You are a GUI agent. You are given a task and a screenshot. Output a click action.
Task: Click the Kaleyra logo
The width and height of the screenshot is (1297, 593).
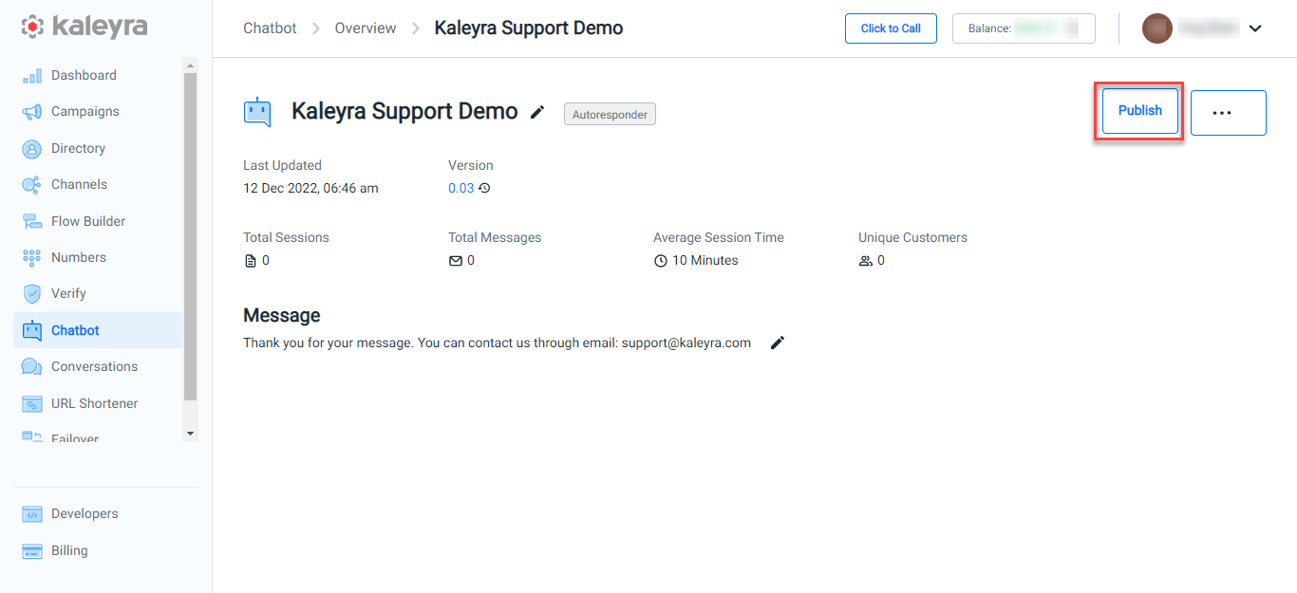point(85,27)
